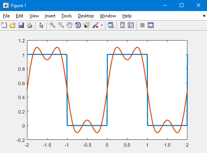Insert a colorbar using the toolbar icon
The width and height of the screenshot is (207, 153).
(122, 25)
